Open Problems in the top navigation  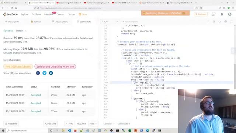(36, 14)
